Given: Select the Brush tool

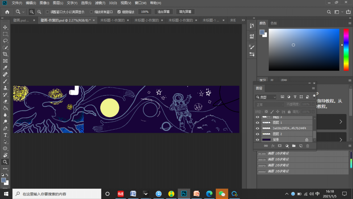Looking at the screenshot, I should (5, 81).
